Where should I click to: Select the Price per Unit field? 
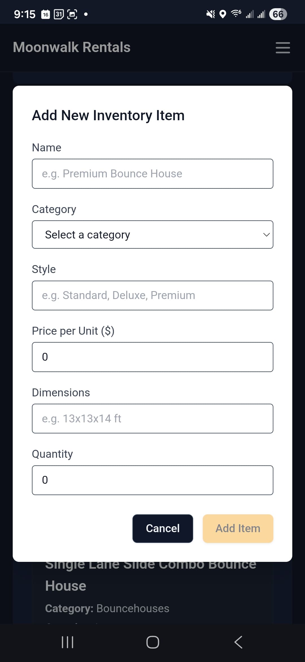pyautogui.click(x=152, y=357)
